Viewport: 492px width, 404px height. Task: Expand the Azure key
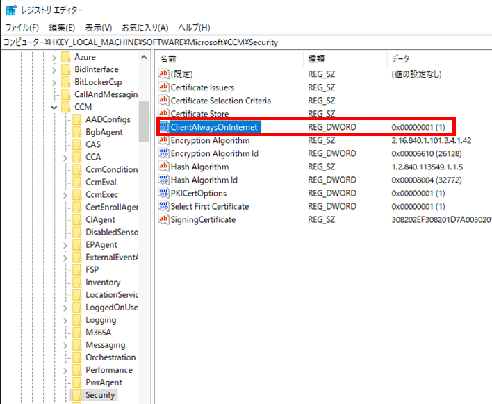(x=54, y=58)
